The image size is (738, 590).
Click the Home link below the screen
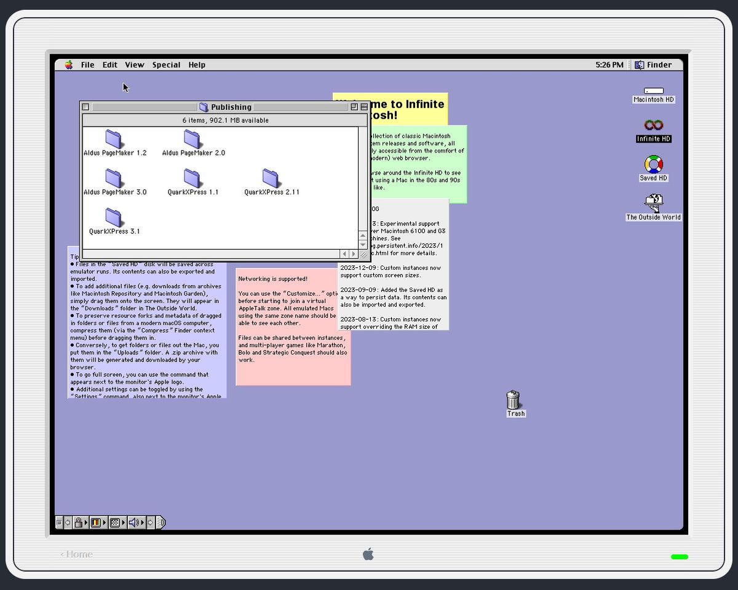[77, 554]
